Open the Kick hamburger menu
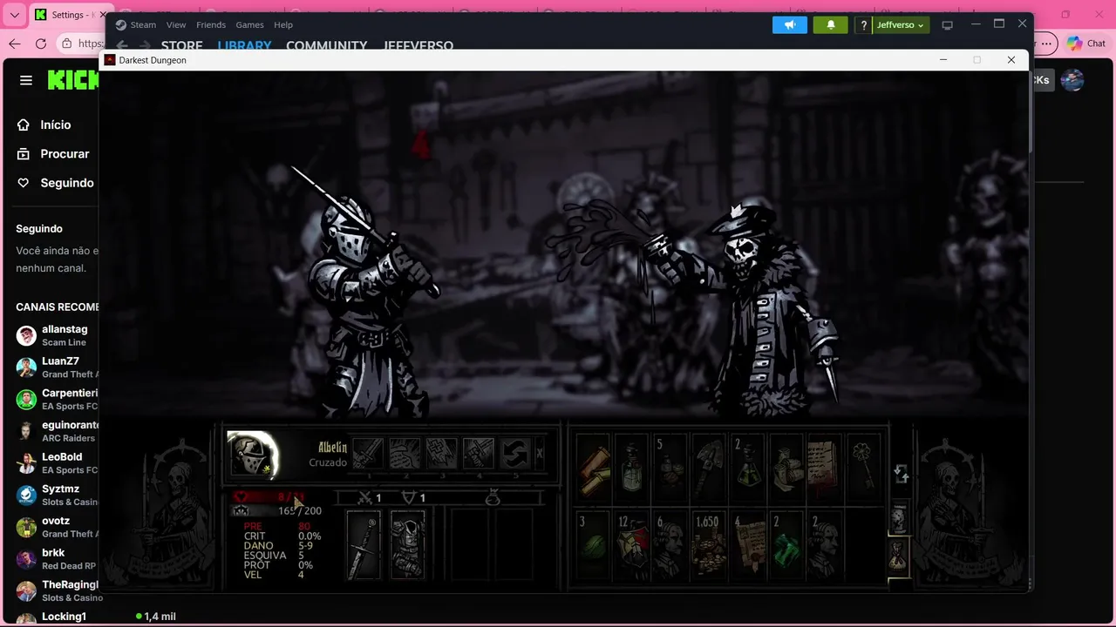 pos(26,80)
